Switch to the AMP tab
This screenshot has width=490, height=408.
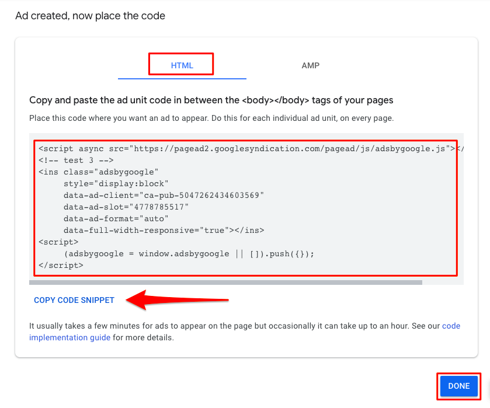click(x=310, y=65)
